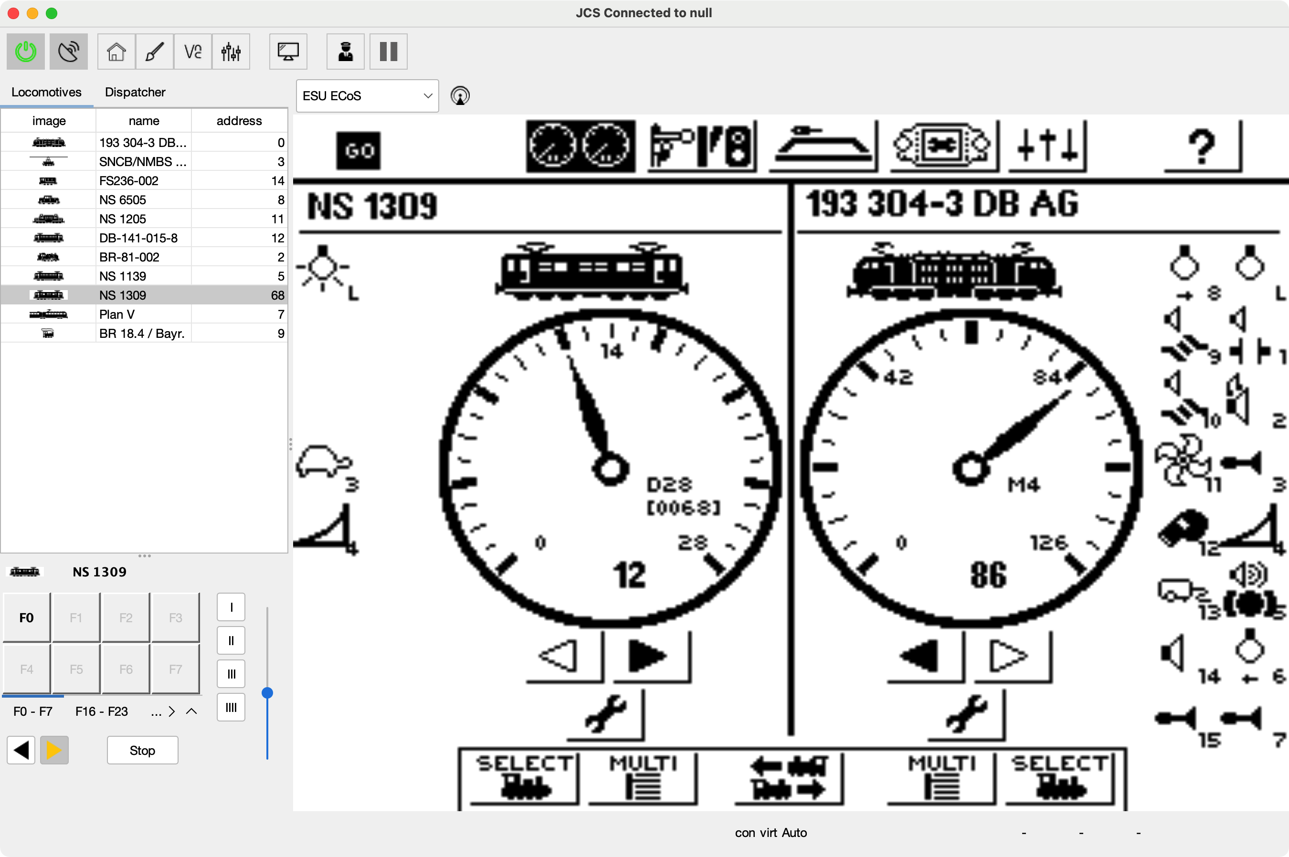Toggle the green power button
This screenshot has width=1289, height=857.
pyautogui.click(x=26, y=52)
